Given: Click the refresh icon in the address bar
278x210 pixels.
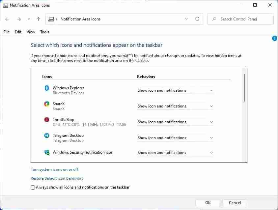Looking at the screenshot, I should pyautogui.click(x=197, y=19).
